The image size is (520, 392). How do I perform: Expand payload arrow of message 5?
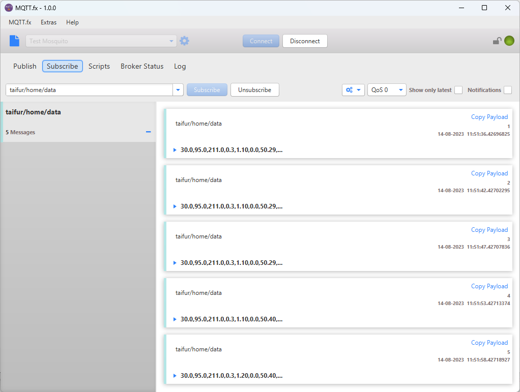[x=175, y=376]
